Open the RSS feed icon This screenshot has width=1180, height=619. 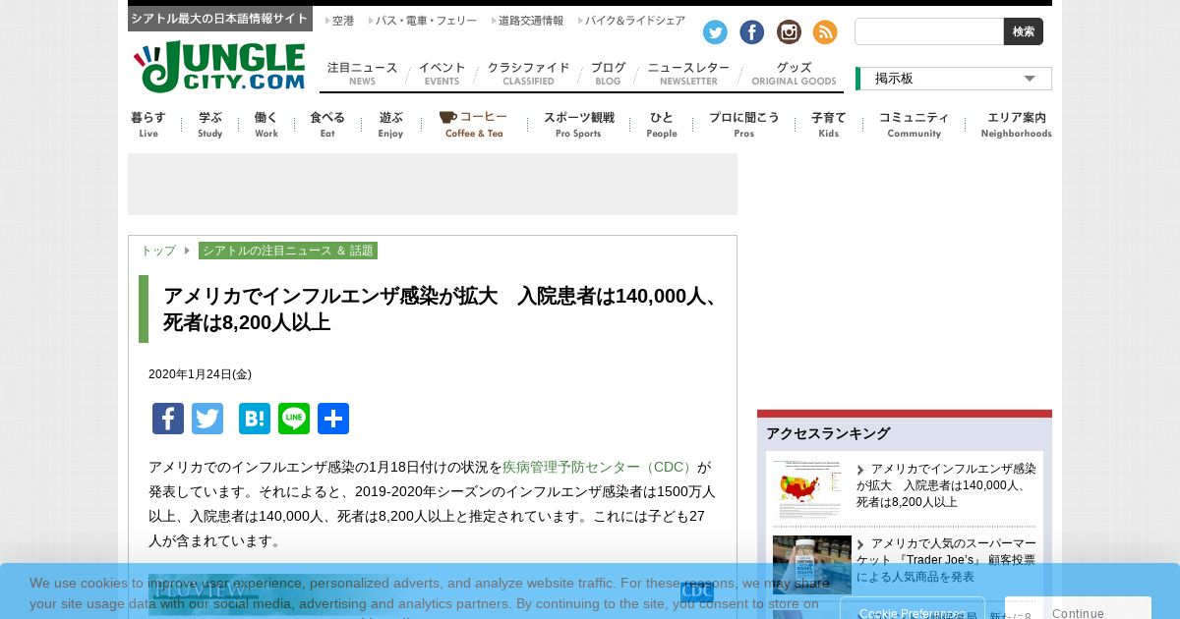coord(825,32)
